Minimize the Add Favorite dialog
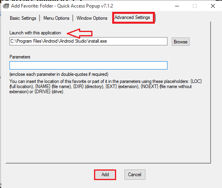222x188 pixels. 177,6
